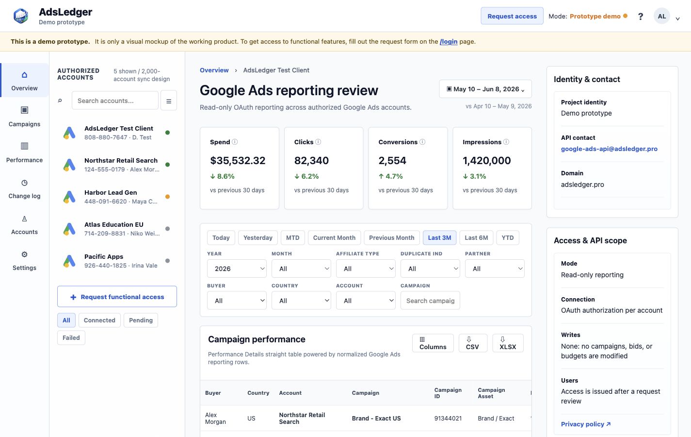Select the Current Month range tab

[x=335, y=237]
